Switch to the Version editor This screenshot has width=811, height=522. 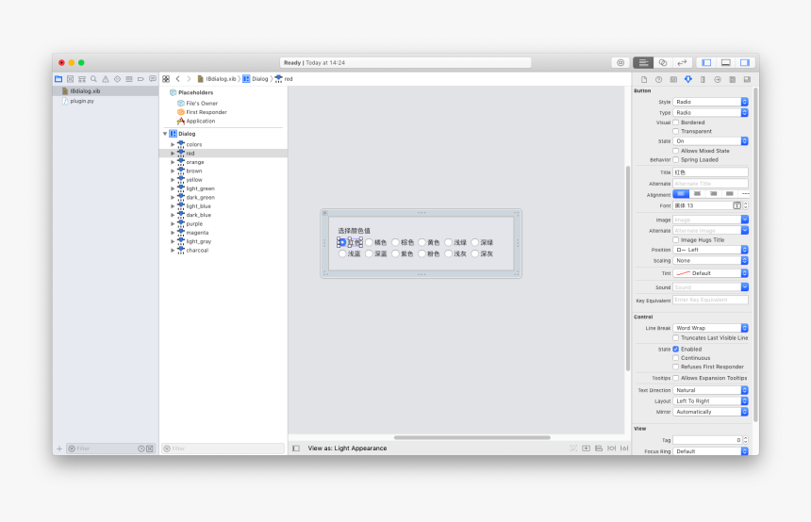tap(683, 62)
